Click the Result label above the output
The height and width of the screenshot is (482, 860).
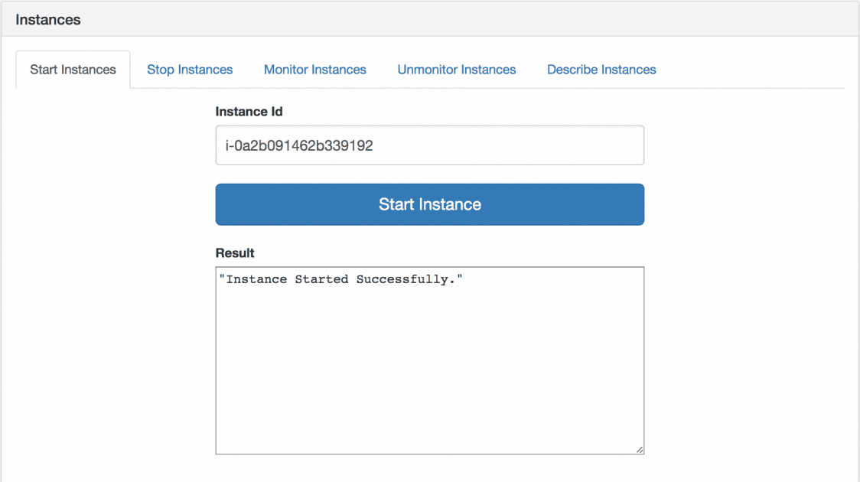[234, 253]
